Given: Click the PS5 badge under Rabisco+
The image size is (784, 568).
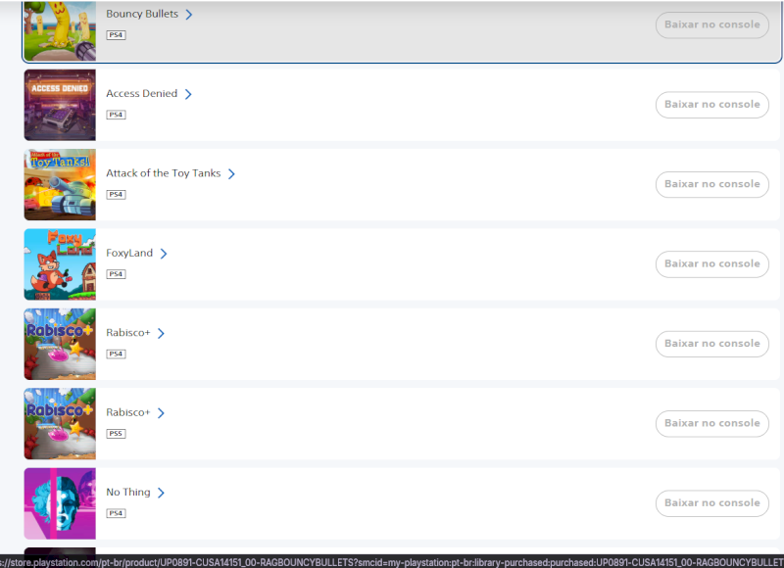Looking at the screenshot, I should pos(116,434).
